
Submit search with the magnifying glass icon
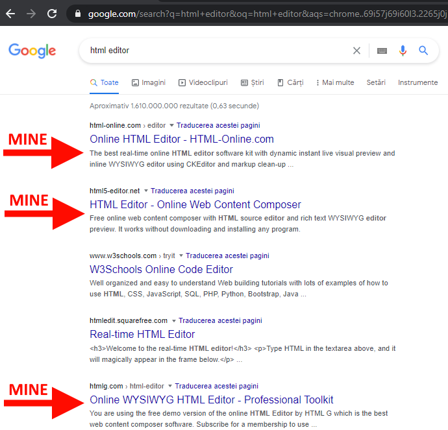click(x=423, y=51)
